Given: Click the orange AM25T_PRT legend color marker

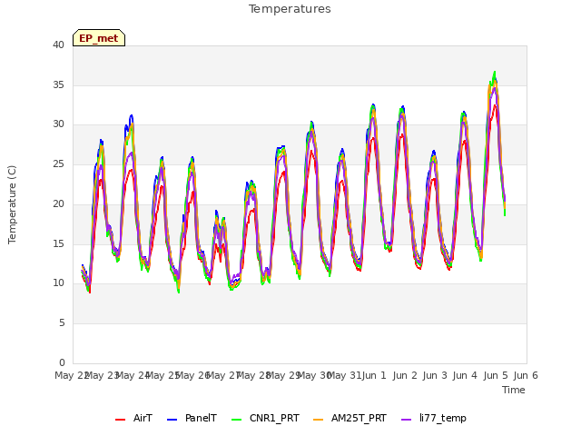Looking at the screenshot, I should pyautogui.click(x=319, y=420).
